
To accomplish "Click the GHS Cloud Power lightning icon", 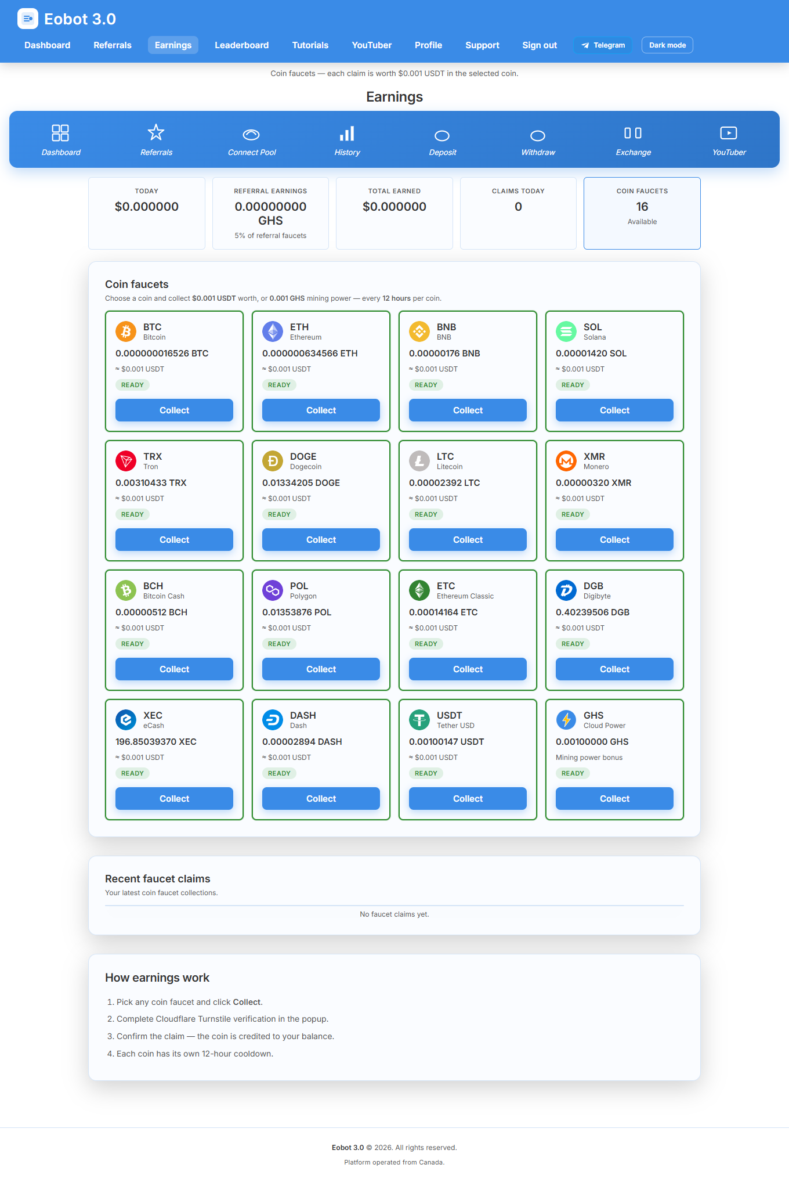I will click(x=566, y=720).
